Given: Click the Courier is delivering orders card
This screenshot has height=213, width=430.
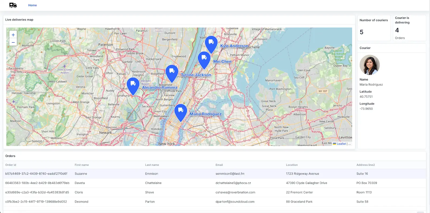Looking at the screenshot, I should coord(409,28).
